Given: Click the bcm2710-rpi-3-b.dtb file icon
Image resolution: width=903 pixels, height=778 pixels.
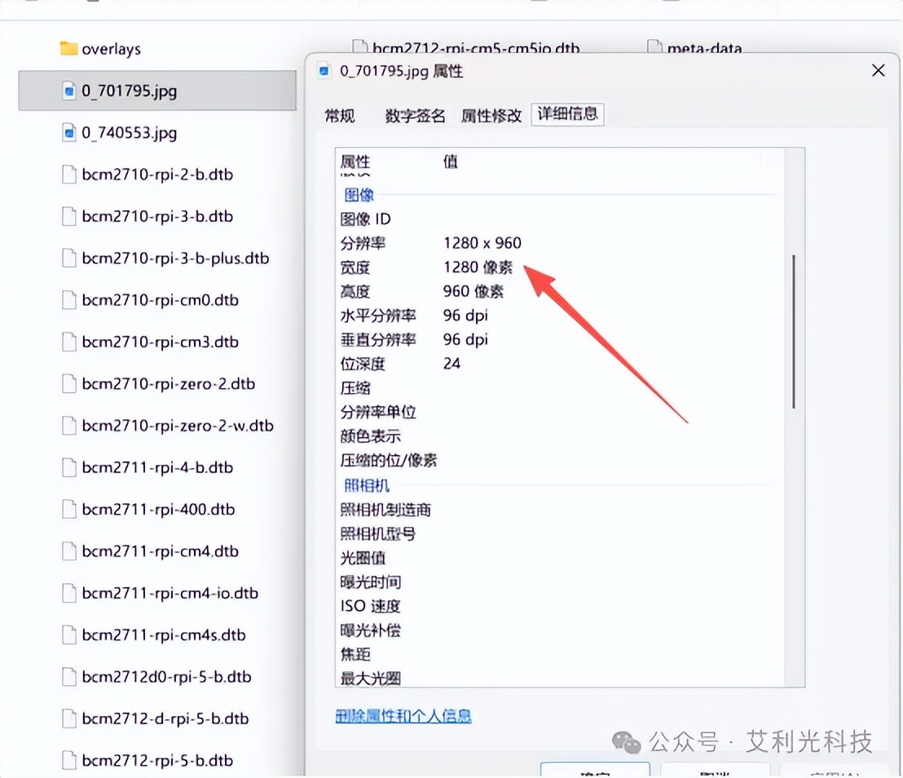Looking at the screenshot, I should tap(69, 216).
